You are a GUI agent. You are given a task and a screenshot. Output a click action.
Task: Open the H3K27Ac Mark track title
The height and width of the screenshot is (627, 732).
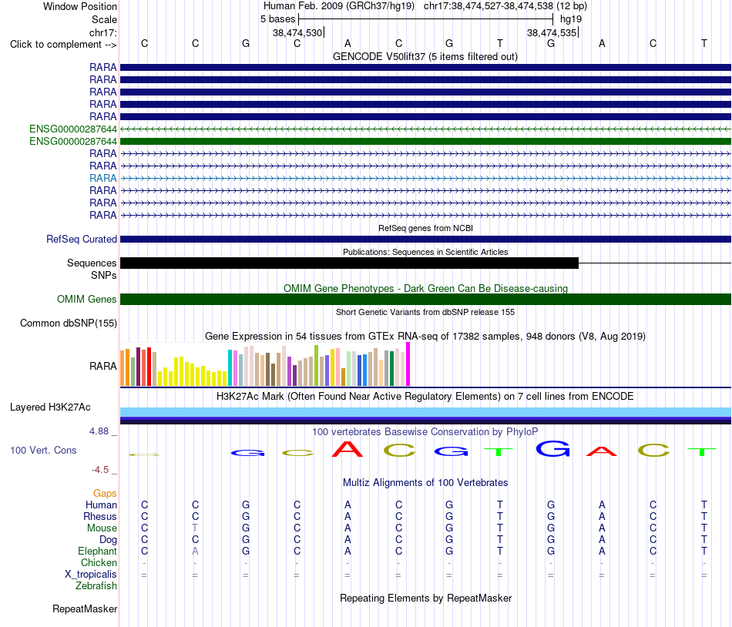(x=425, y=397)
